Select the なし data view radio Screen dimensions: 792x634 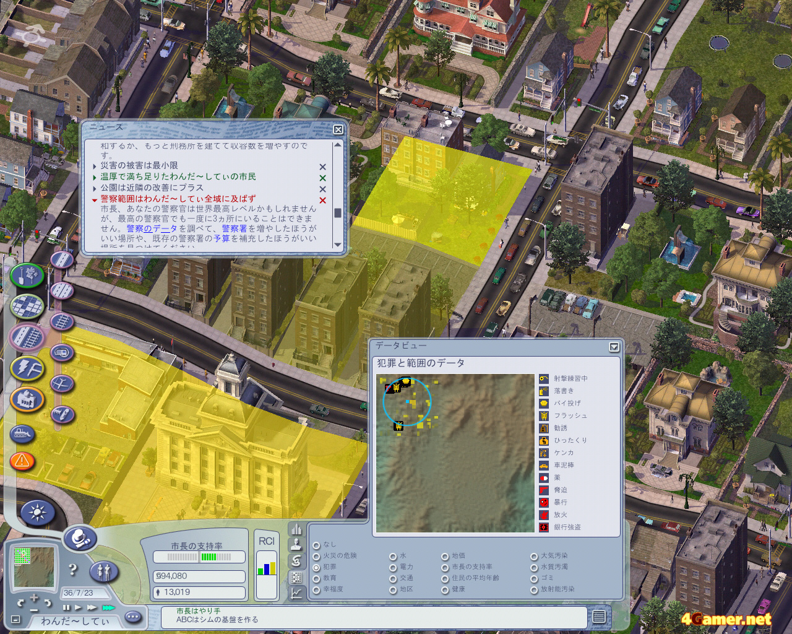(x=317, y=545)
